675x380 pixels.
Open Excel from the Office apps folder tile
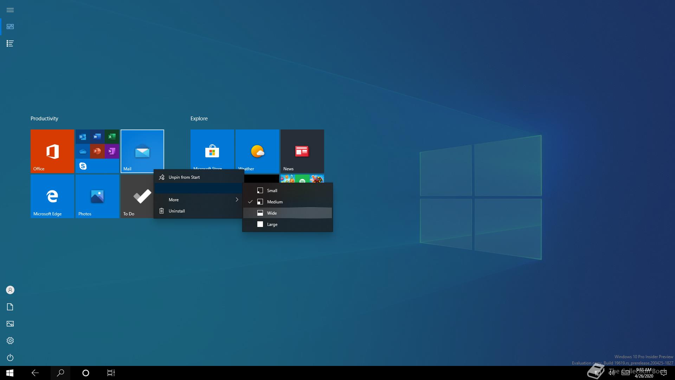click(x=112, y=137)
